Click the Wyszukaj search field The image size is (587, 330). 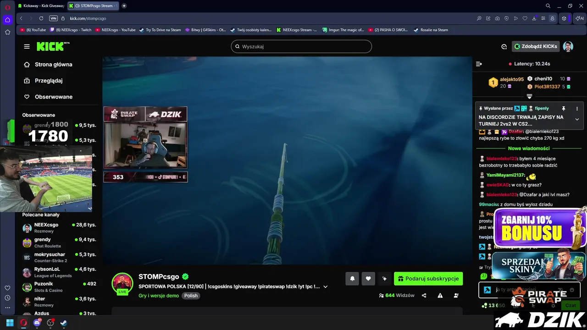point(301,46)
